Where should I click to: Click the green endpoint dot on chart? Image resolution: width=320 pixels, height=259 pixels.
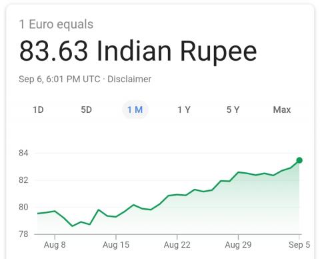[299, 160]
